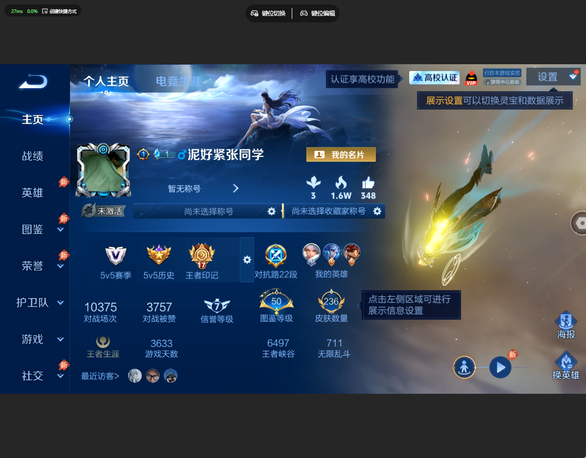
Task: Click the player avatar frame
Action: (x=103, y=170)
